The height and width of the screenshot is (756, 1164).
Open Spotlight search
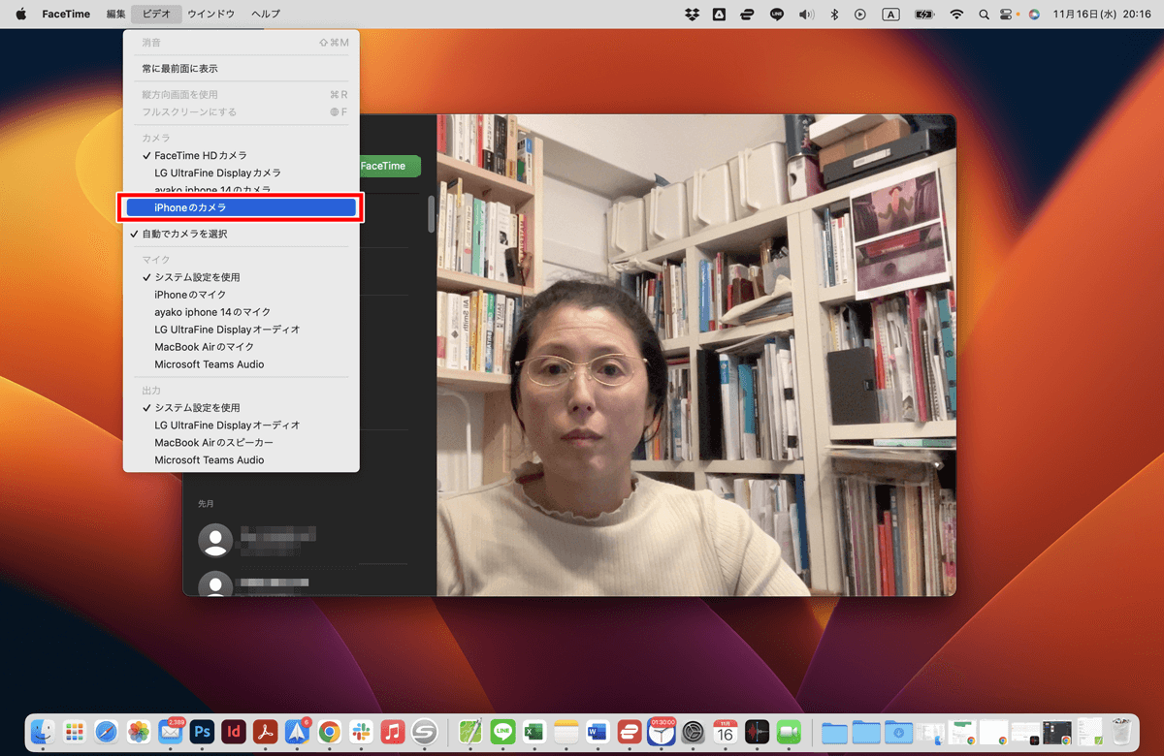coord(985,14)
